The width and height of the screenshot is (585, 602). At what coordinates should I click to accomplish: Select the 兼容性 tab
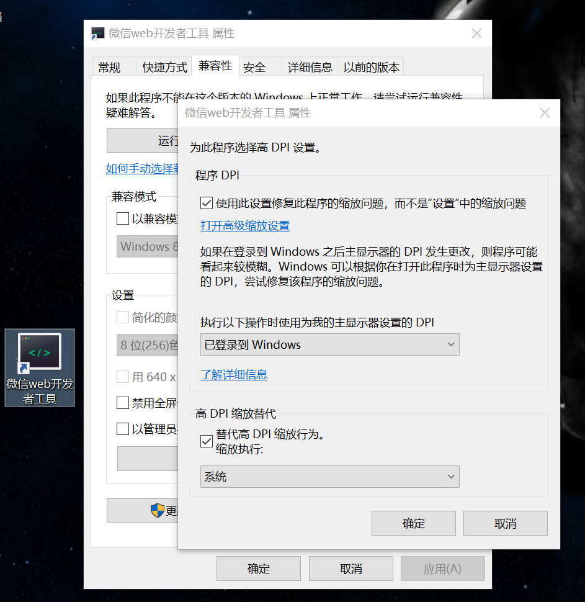tap(215, 66)
